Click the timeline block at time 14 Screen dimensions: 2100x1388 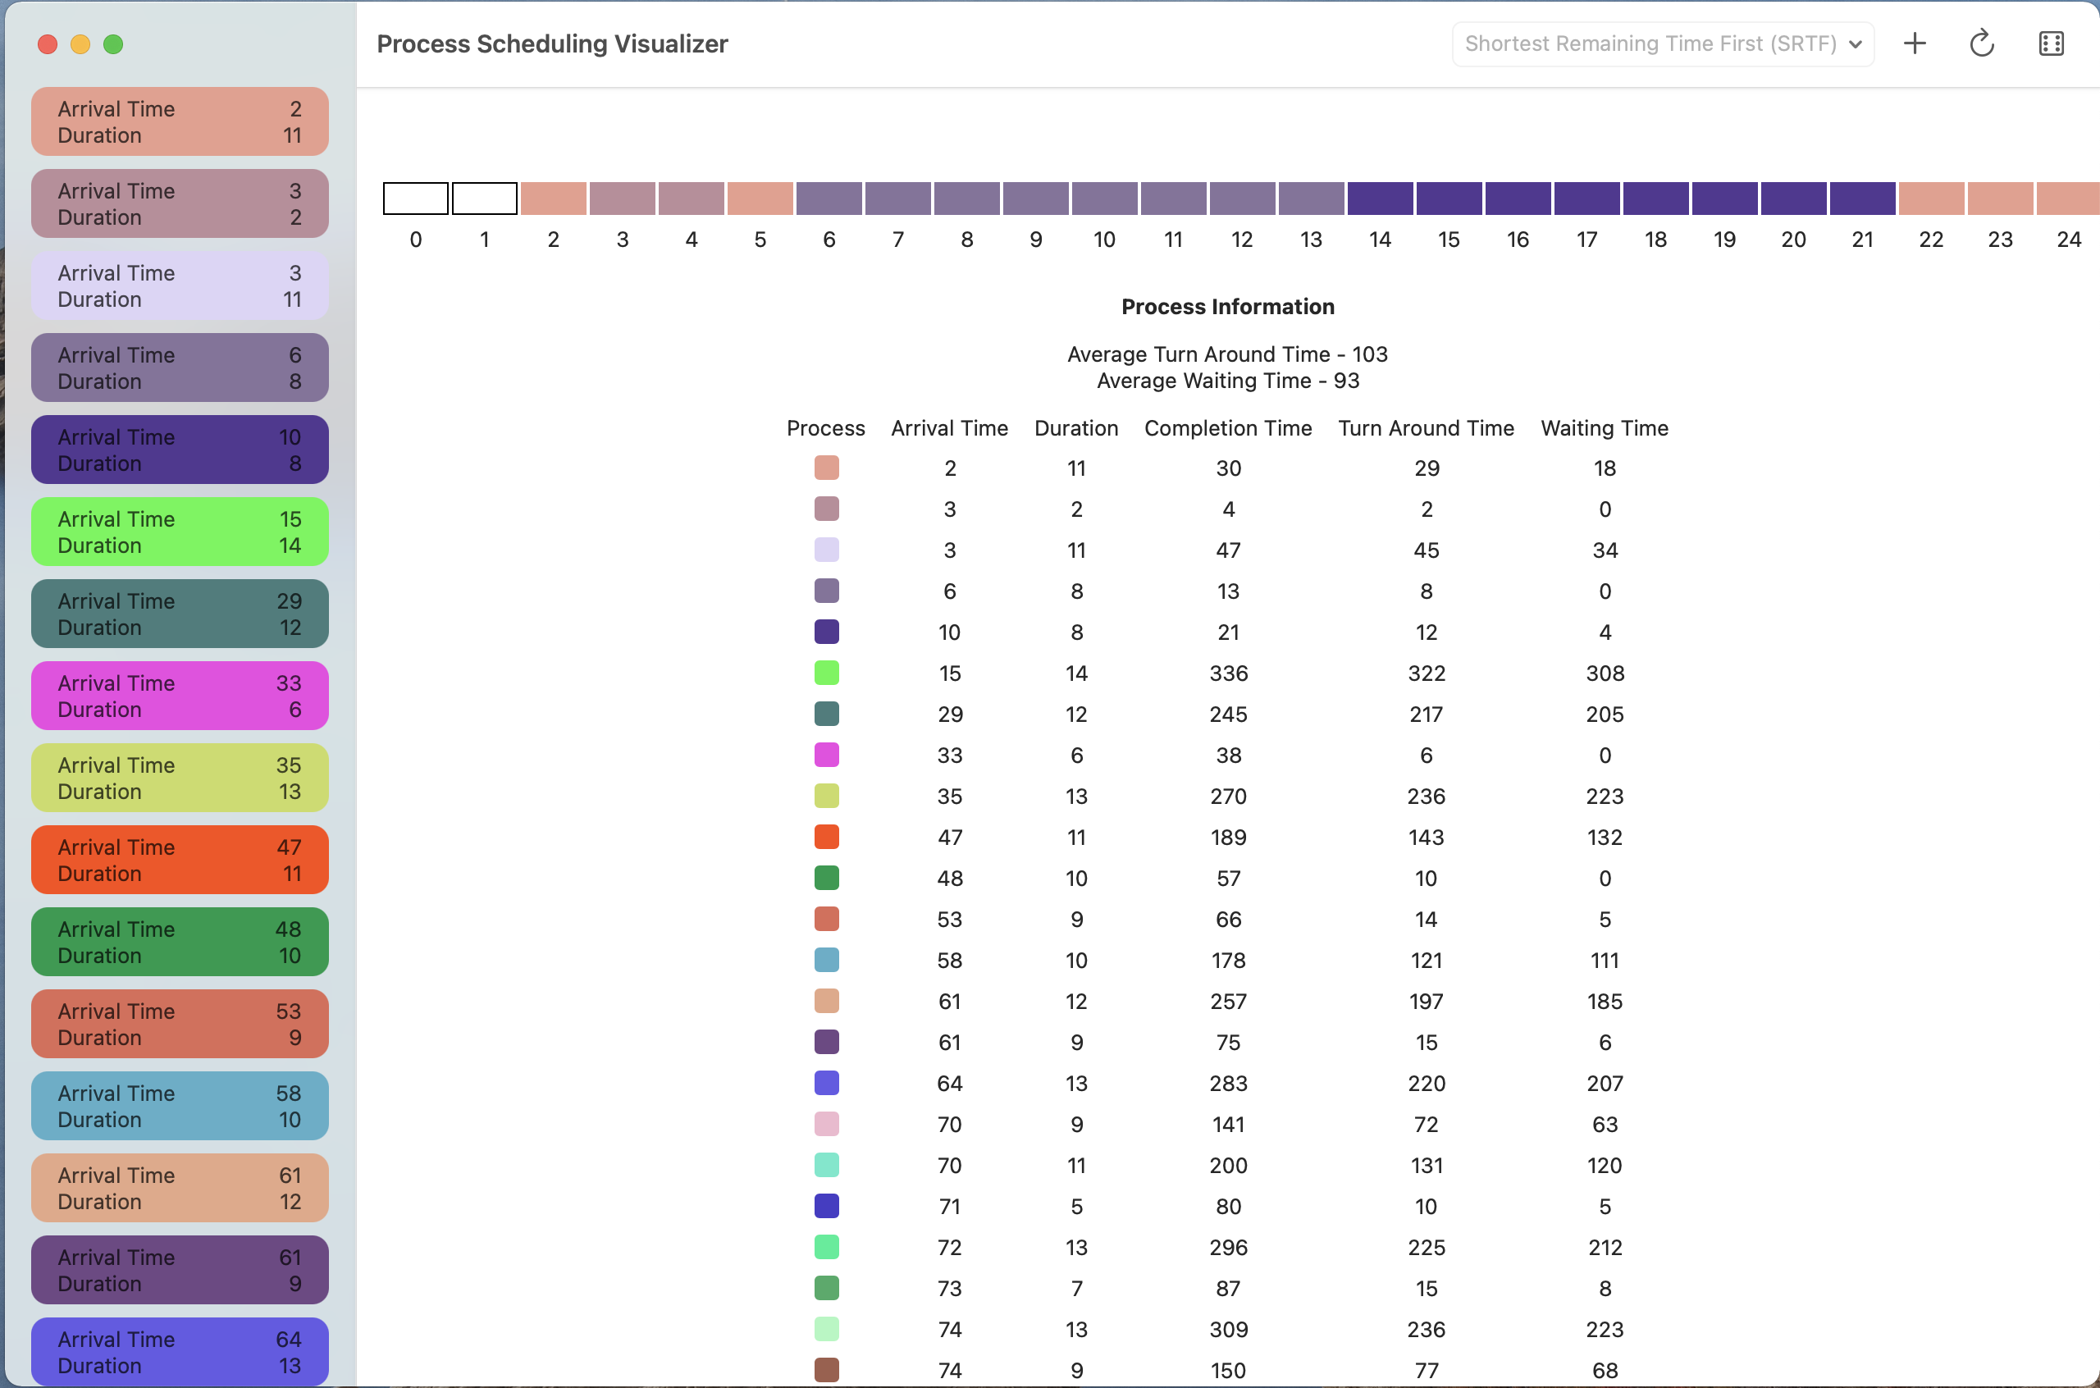[1380, 199]
